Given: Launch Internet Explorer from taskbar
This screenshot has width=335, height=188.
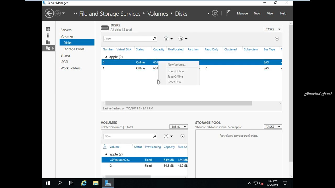Looking at the screenshot, I should [x=84, y=183].
